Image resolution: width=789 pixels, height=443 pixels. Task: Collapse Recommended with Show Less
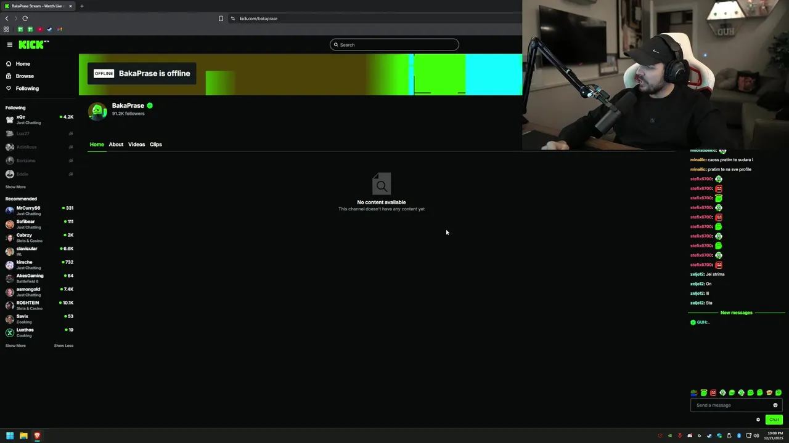click(63, 346)
